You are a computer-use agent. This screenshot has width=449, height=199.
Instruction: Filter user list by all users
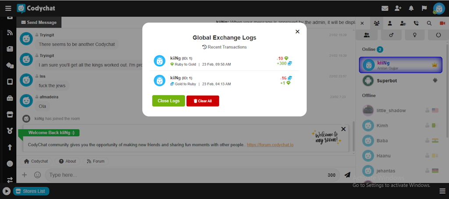(x=366, y=35)
